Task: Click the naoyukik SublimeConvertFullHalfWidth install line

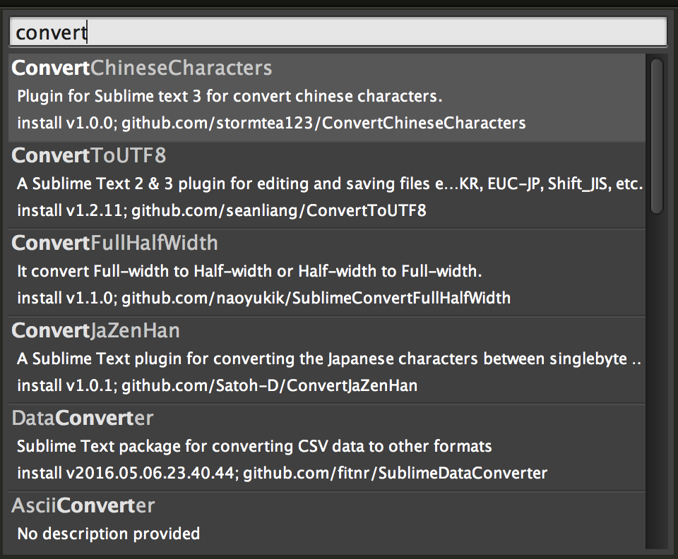Action: [263, 298]
